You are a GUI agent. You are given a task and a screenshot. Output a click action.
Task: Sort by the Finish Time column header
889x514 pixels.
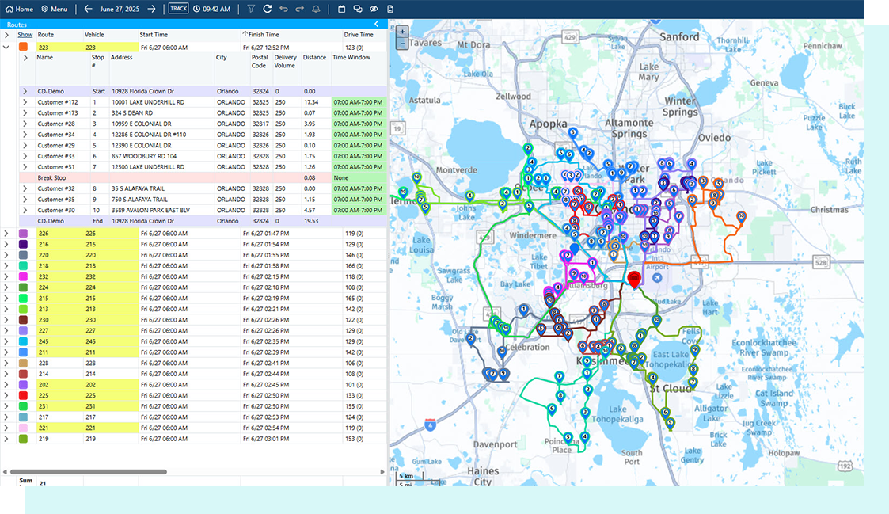point(264,35)
